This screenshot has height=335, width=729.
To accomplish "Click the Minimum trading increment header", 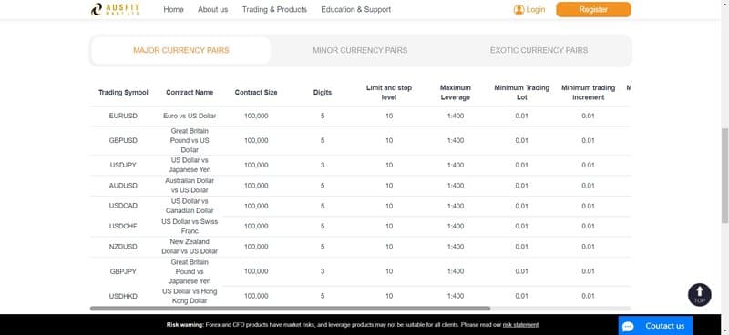I will click(x=588, y=93).
